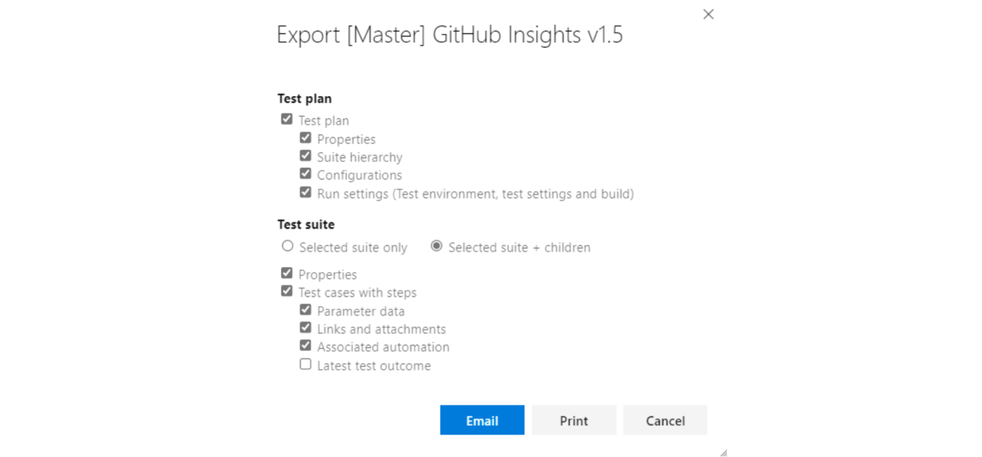
Task: Enable the Latest test outcome option
Action: [306, 364]
